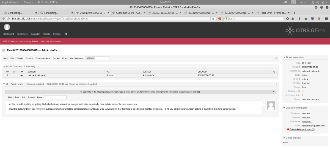Image resolution: width=330 pixels, height=148 pixels.
Task: Click the ticket zoom settings gear icon
Action: click(276, 58)
